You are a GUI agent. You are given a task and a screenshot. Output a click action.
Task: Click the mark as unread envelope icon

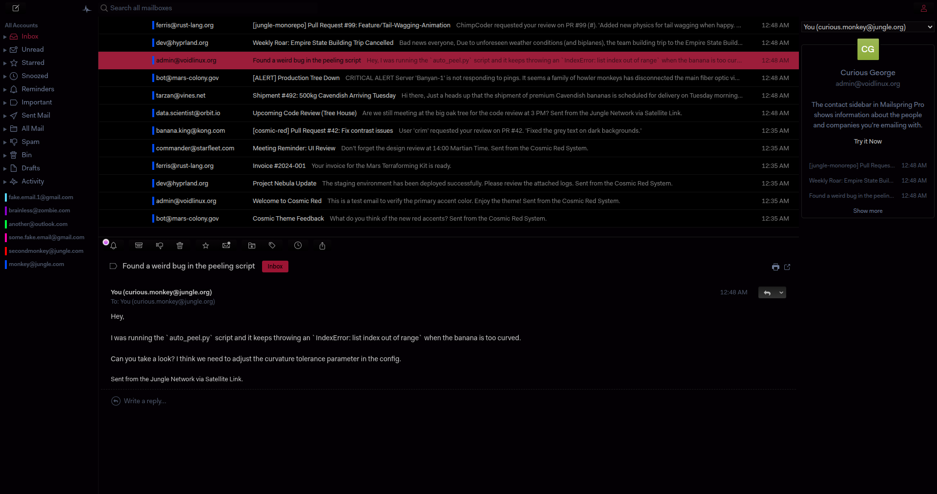[x=226, y=246]
